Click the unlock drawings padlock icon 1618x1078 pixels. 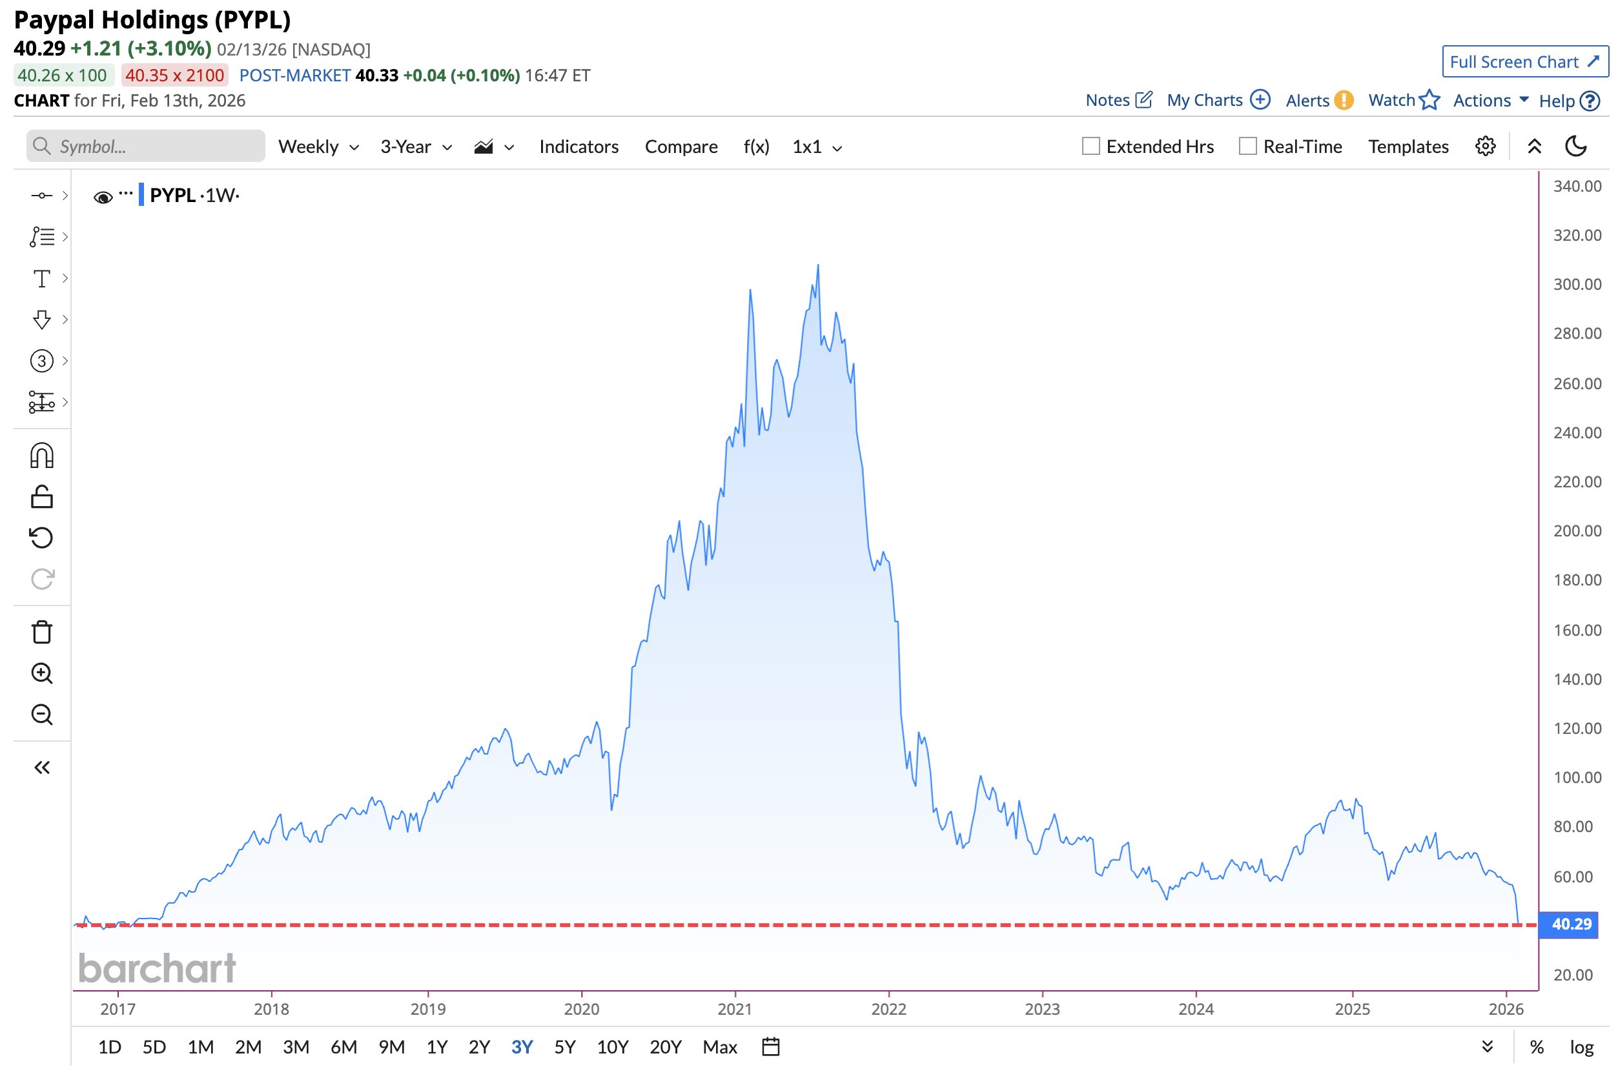tap(41, 497)
